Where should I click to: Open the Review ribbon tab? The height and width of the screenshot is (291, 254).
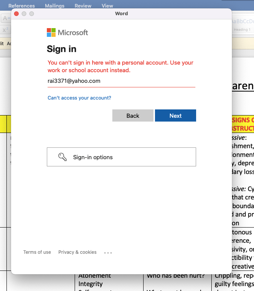(83, 6)
